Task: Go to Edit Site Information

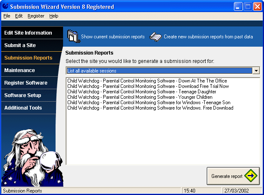Action: click(x=32, y=33)
